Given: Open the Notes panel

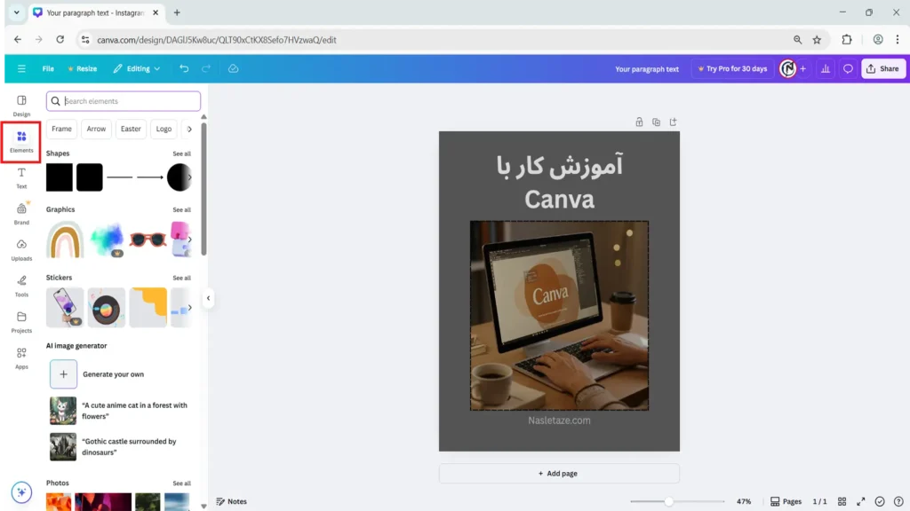Looking at the screenshot, I should [232, 501].
